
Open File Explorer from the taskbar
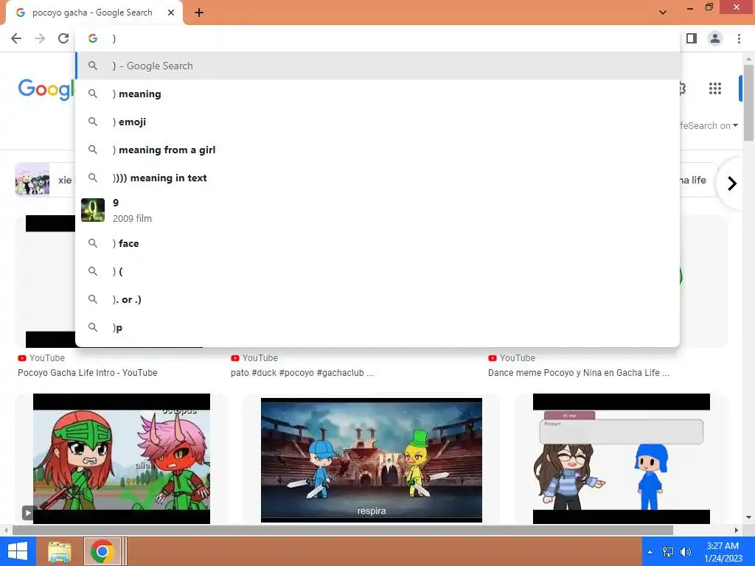pyautogui.click(x=60, y=551)
